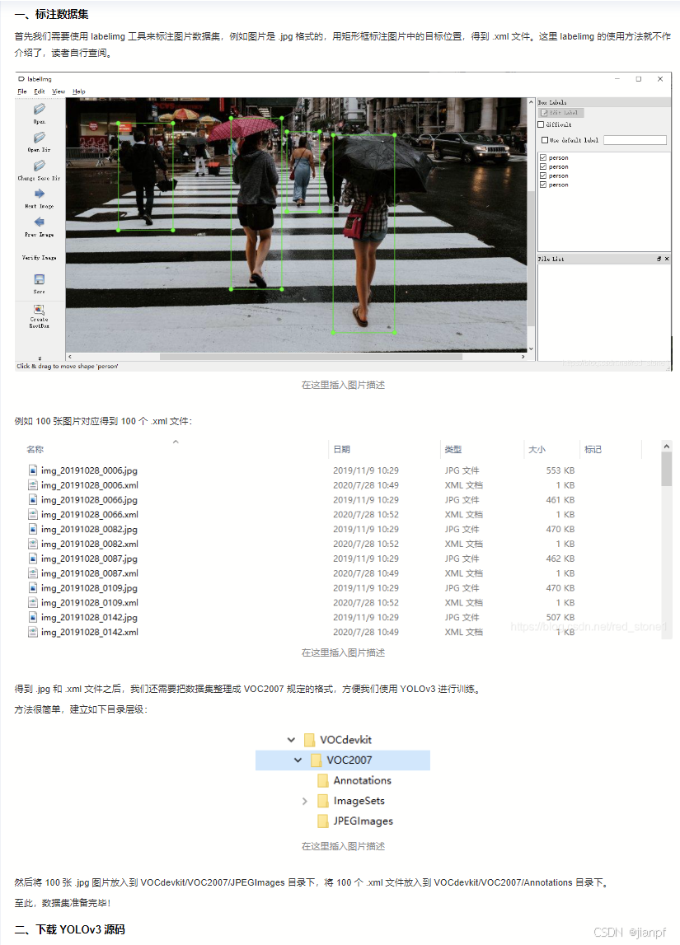Click file icon of img_20191028_0142.jpg
This screenshot has width=680, height=945.
tap(33, 617)
